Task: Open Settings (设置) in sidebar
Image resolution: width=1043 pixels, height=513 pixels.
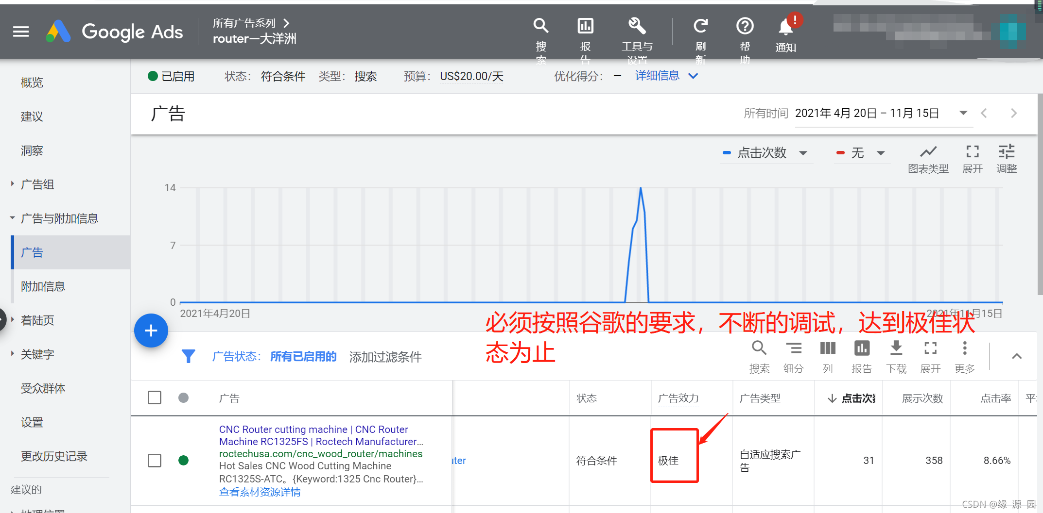Action: pos(32,422)
